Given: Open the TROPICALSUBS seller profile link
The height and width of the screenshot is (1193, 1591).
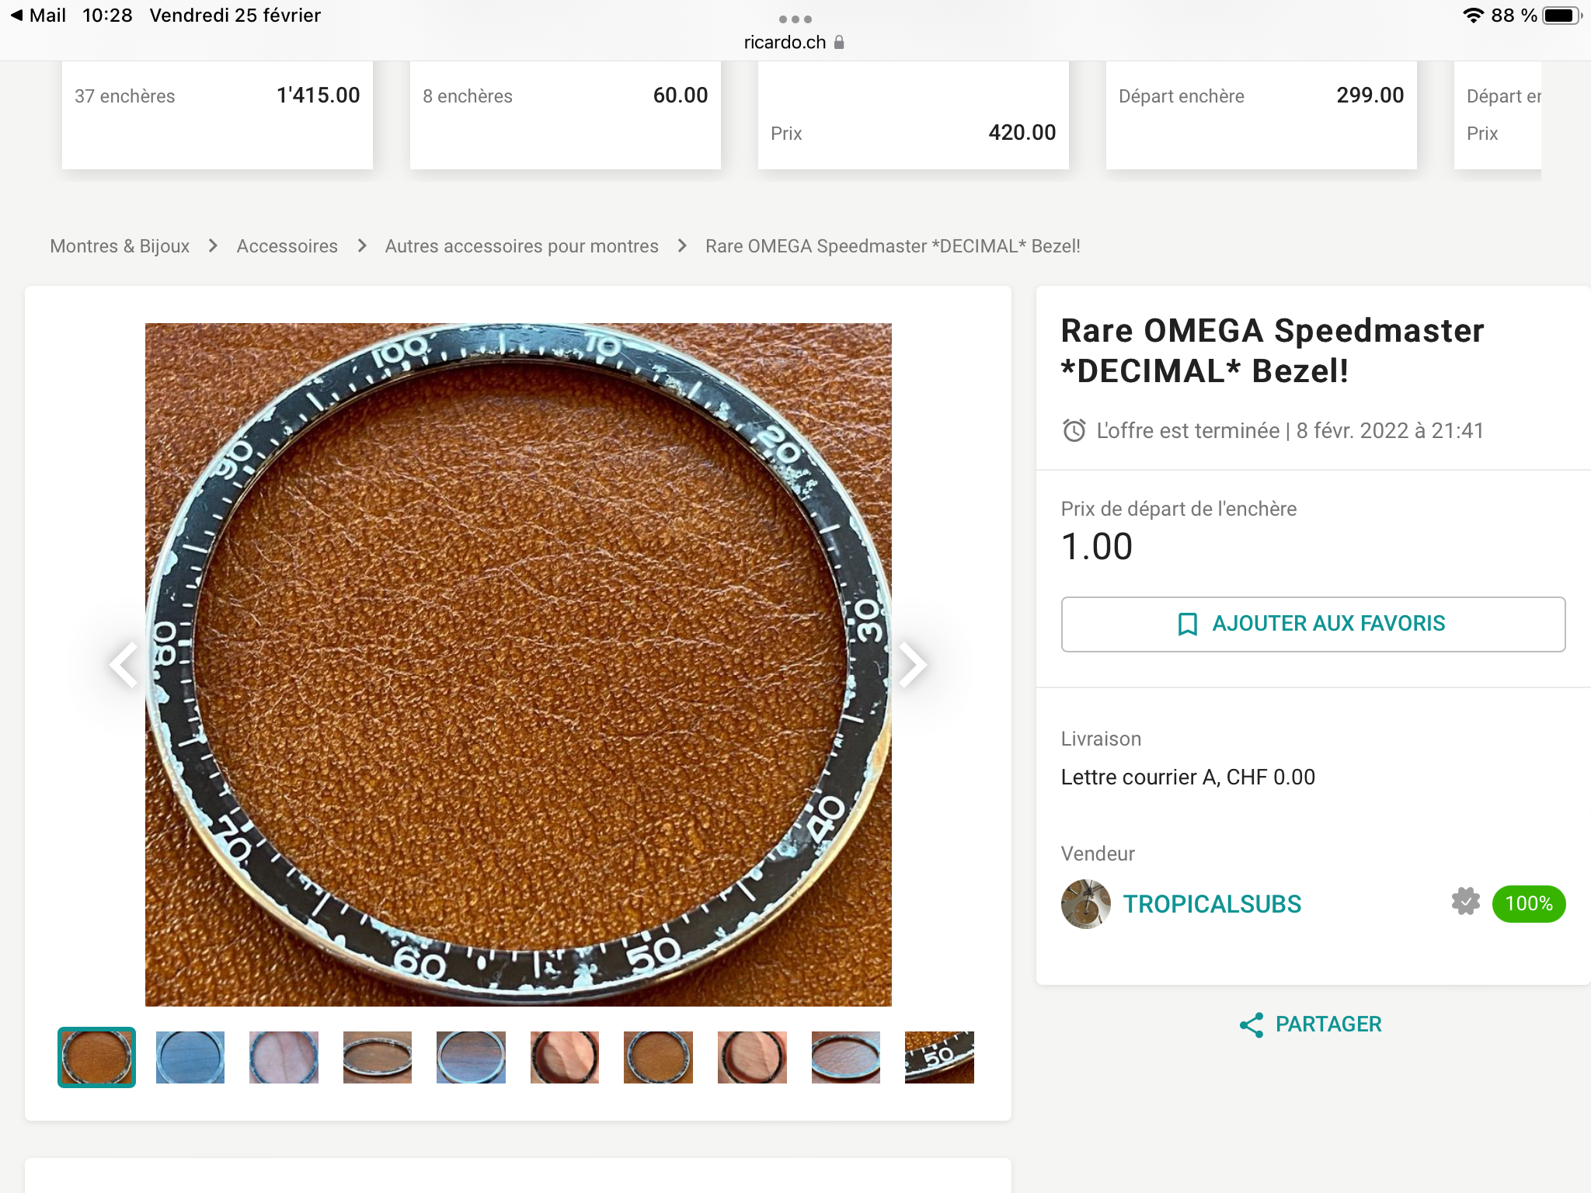Looking at the screenshot, I should click(x=1212, y=904).
